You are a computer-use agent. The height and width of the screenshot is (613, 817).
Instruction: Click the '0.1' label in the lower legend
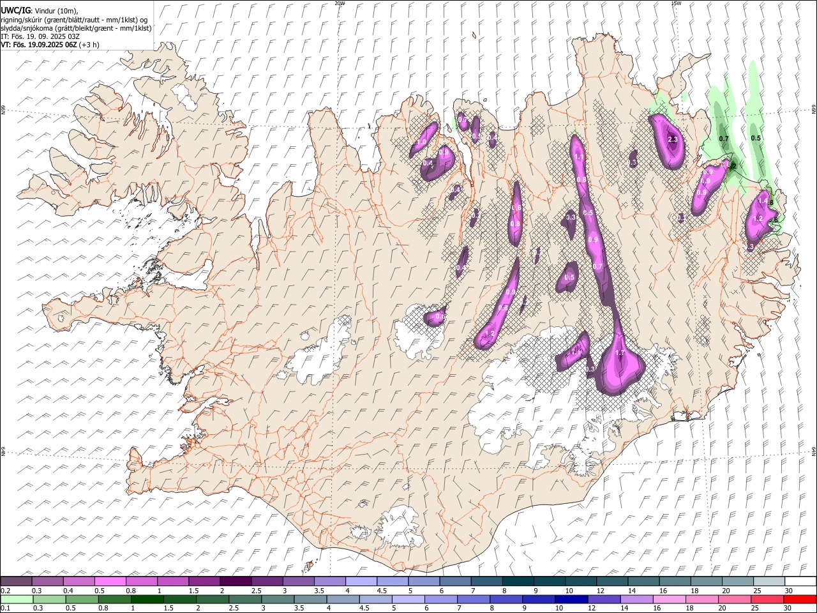[4, 609]
